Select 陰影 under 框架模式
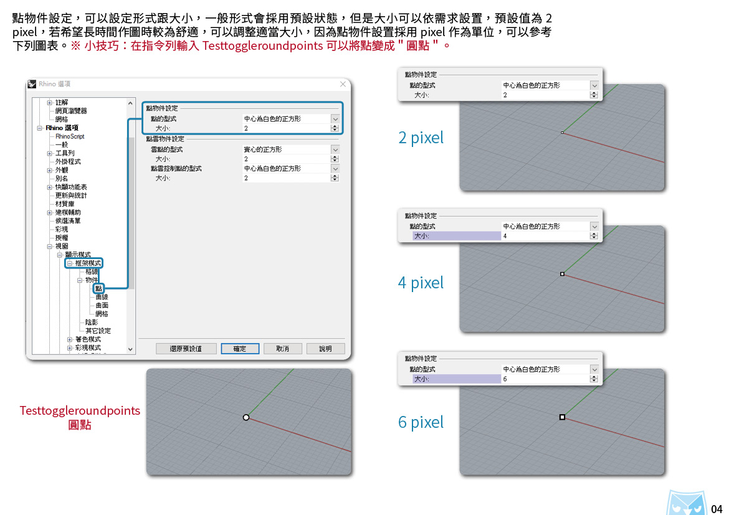Screen dimensions: 729x515 [x=92, y=322]
